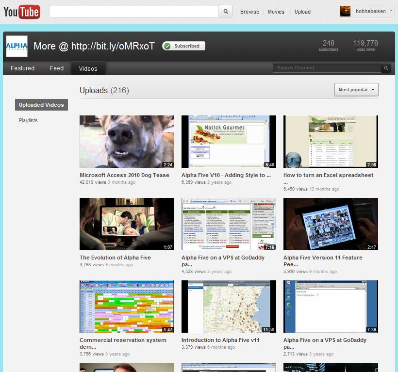Click the main YouTube search field

click(133, 12)
